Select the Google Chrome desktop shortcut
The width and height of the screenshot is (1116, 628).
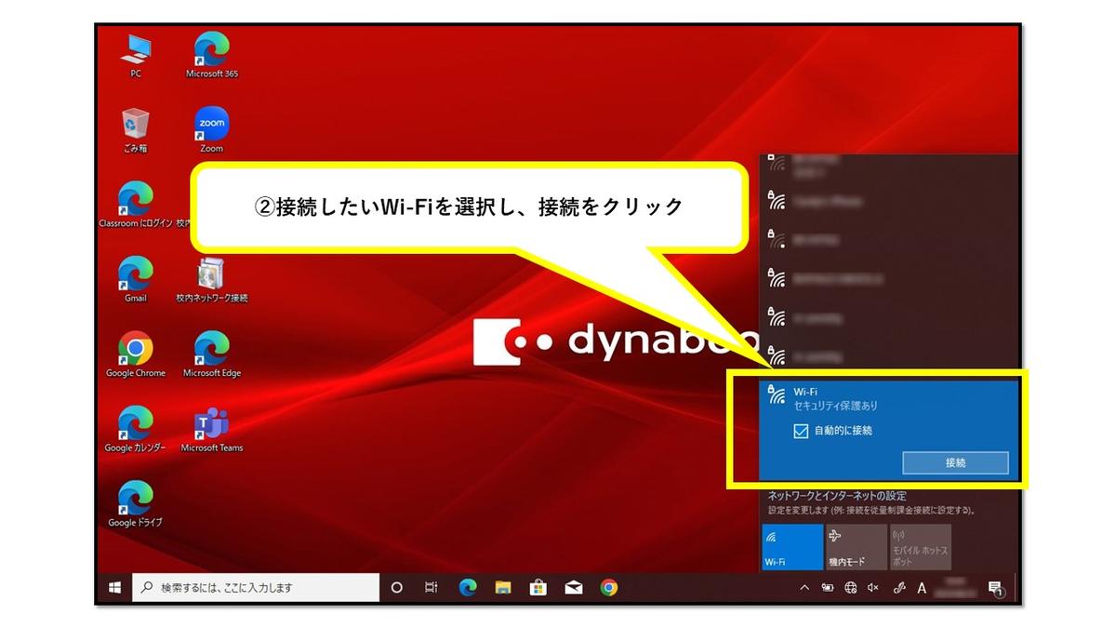pyautogui.click(x=136, y=354)
